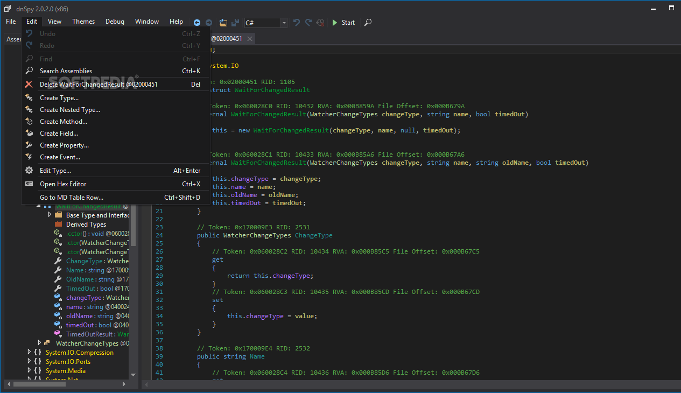Choose Create Event... entry

tap(115, 157)
